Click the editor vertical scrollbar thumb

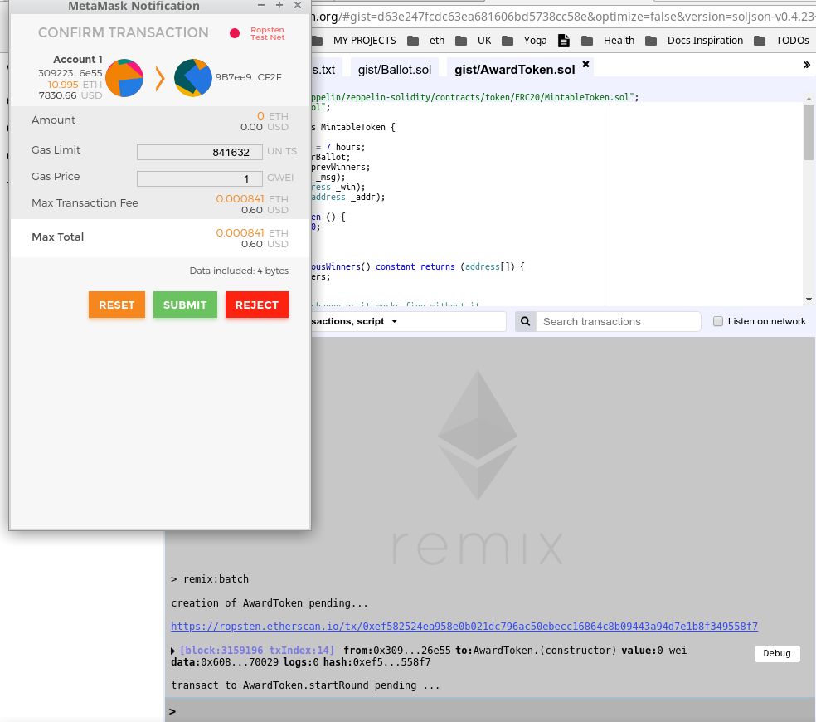point(809,132)
